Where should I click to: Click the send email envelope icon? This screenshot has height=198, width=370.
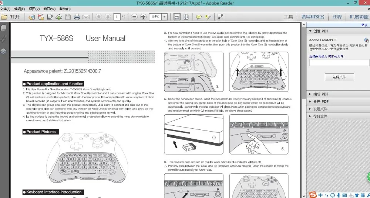(x=86, y=17)
